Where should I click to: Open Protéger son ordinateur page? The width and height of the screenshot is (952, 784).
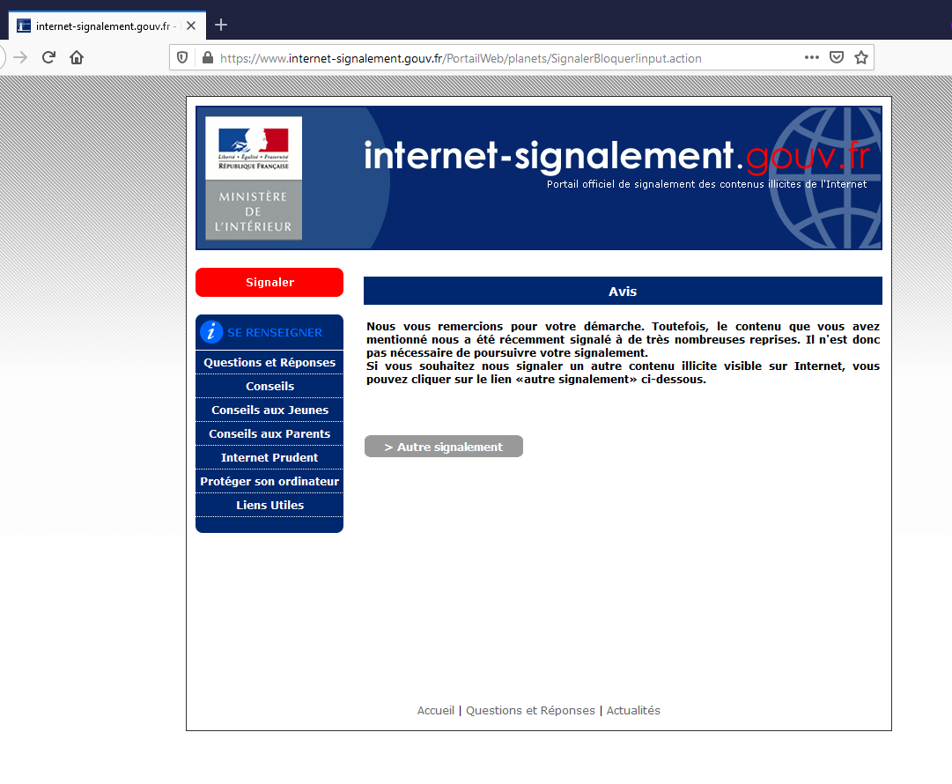(269, 481)
